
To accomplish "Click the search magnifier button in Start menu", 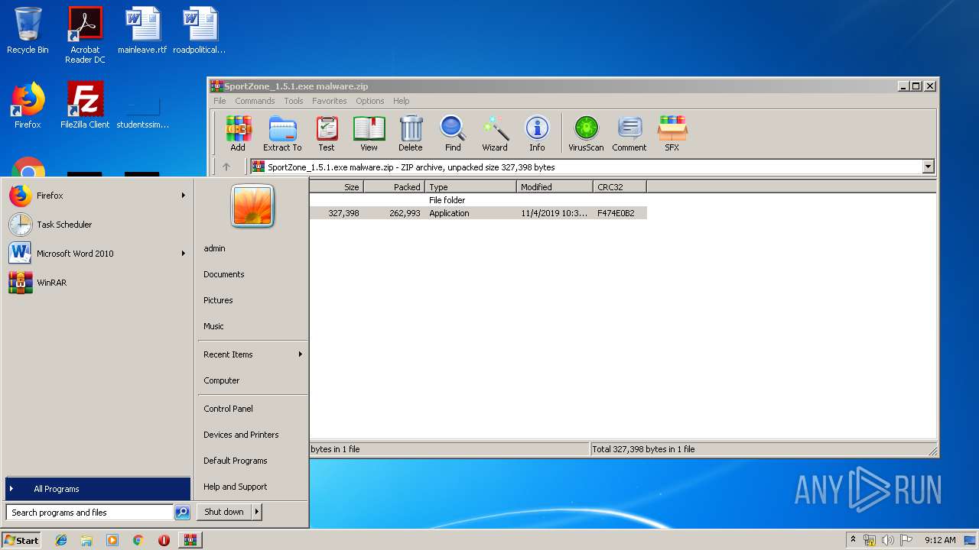I will (182, 513).
